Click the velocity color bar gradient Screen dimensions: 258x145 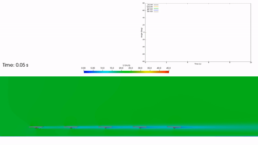(x=126, y=72)
